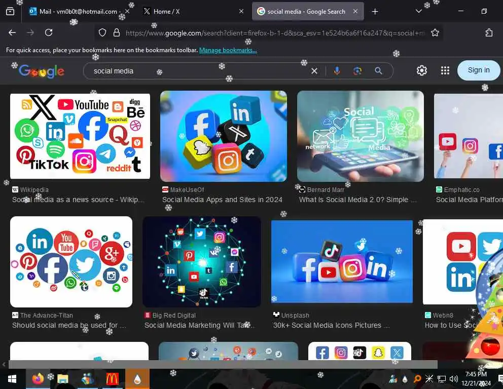Open MakeUseOf 3D app cubes image

[x=224, y=136]
